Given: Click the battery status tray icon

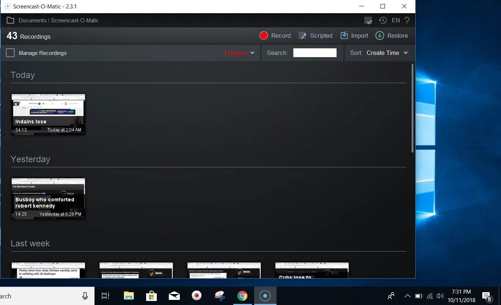Looking at the screenshot, I should point(419,296).
